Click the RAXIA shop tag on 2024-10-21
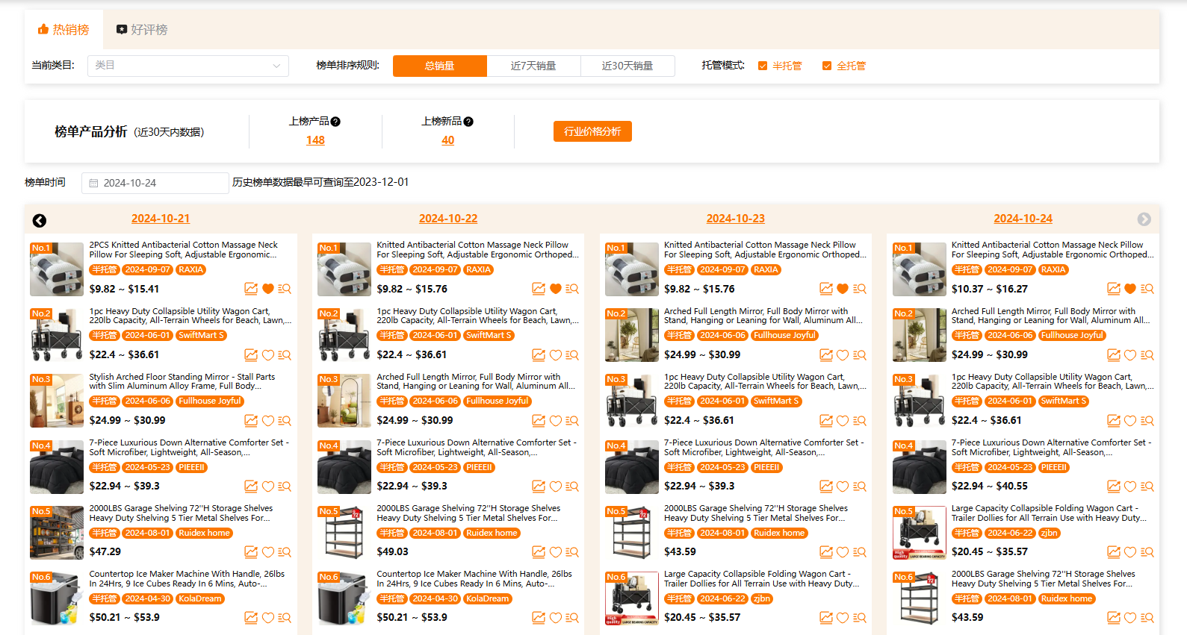This screenshot has height=635, width=1187. pos(191,270)
